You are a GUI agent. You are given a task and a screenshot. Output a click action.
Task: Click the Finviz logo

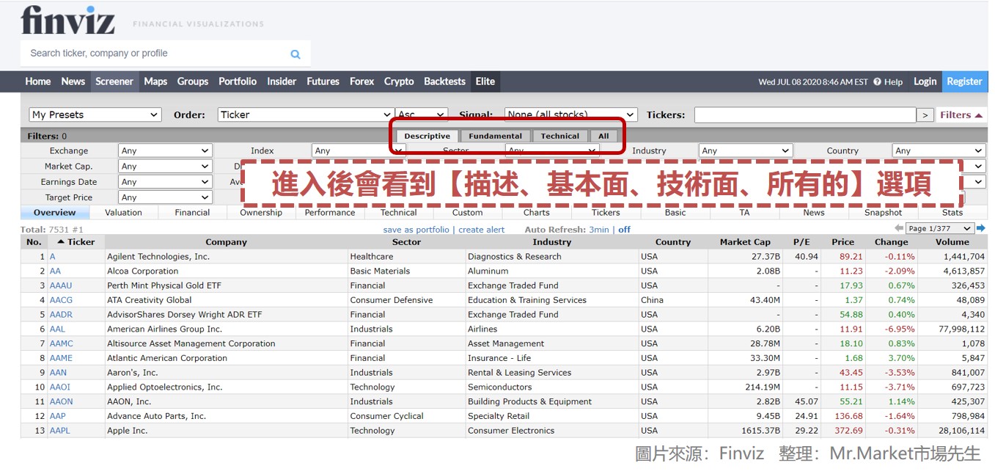[67, 20]
